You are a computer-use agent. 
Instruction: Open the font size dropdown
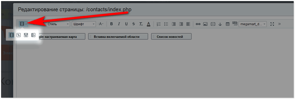101,24
